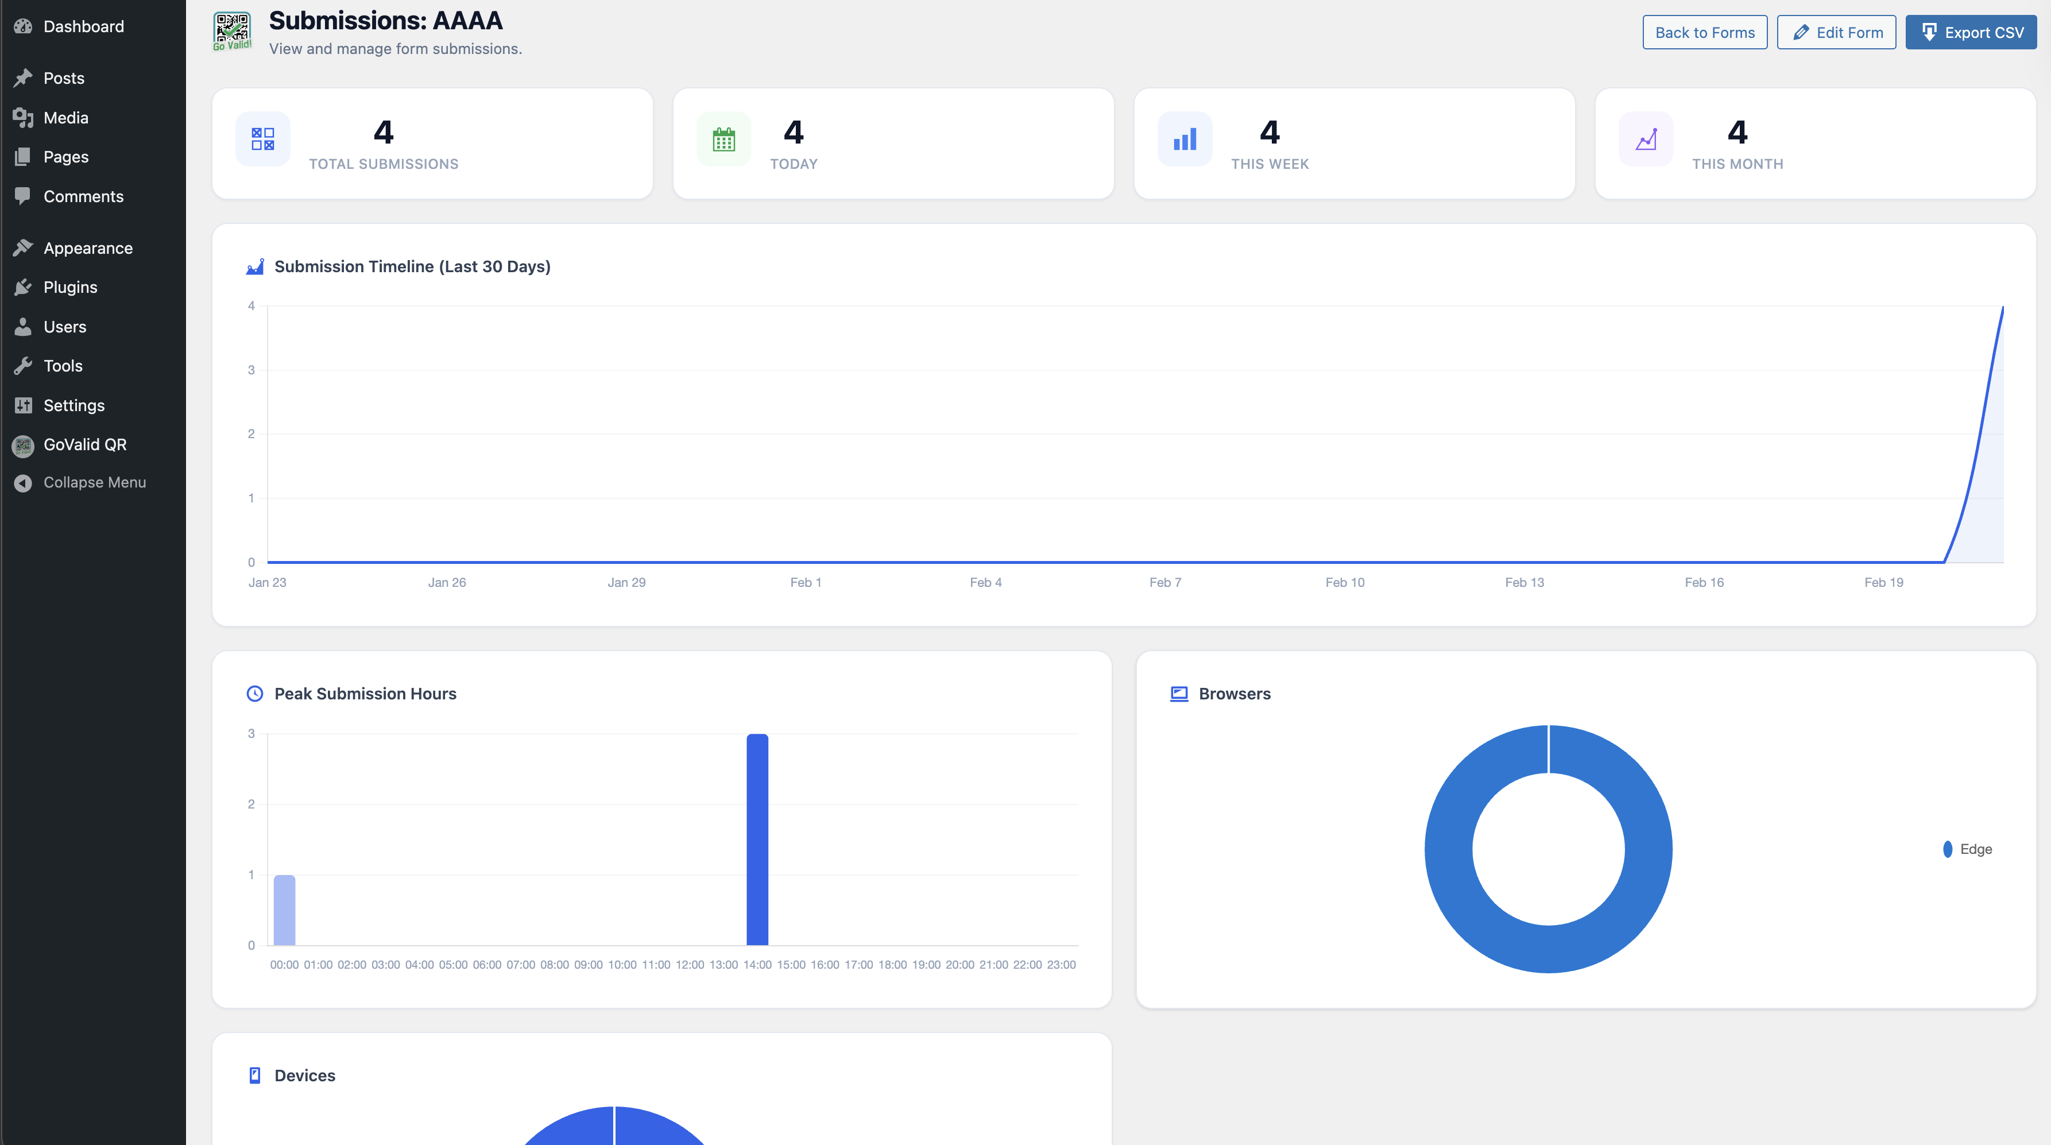
Task: Go to Settings in the sidebar
Action: coord(73,405)
